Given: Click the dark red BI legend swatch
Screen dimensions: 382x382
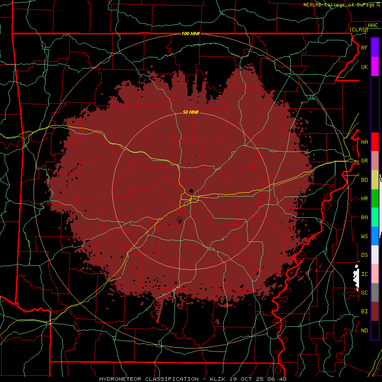Looking at the screenshot, I should pos(375,312).
